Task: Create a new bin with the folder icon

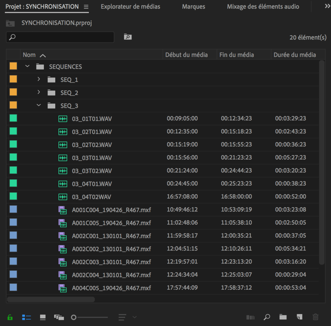Action: coord(283,317)
